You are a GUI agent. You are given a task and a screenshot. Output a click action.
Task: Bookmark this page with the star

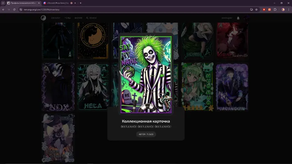point(256,9)
